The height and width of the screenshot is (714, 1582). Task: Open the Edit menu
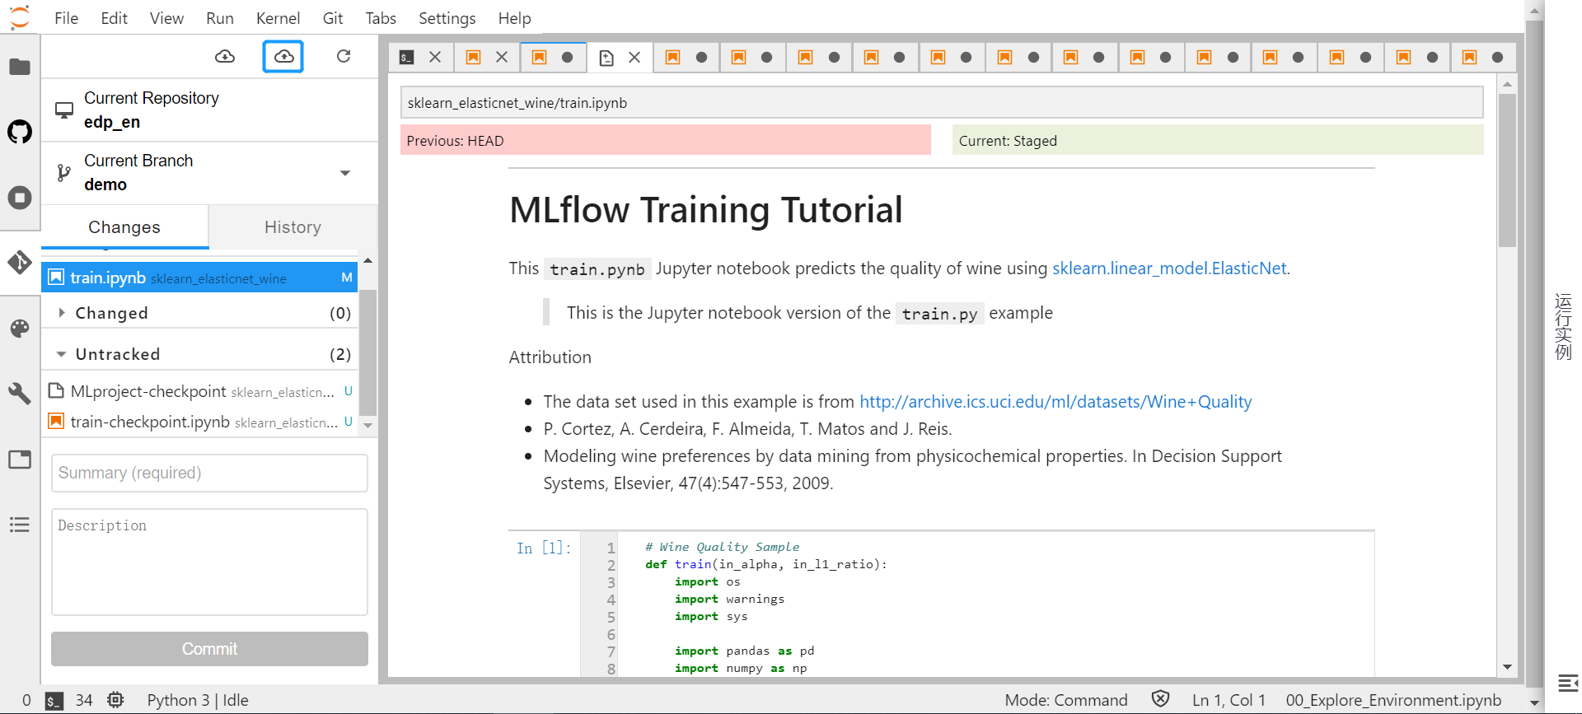click(x=114, y=18)
